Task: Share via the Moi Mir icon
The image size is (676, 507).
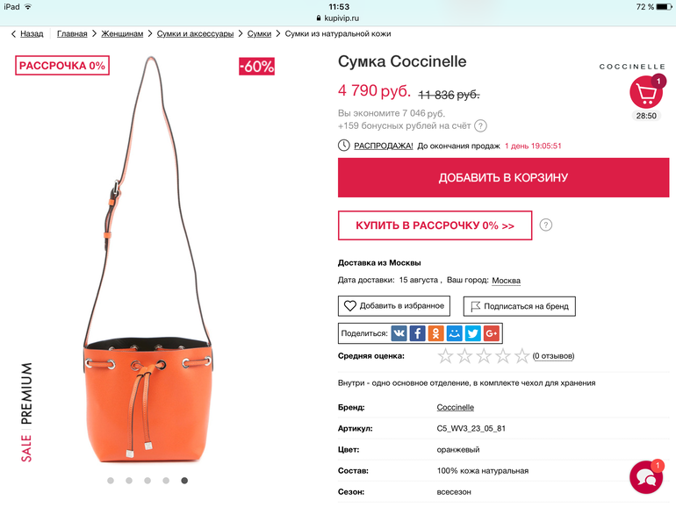Action: tap(454, 333)
